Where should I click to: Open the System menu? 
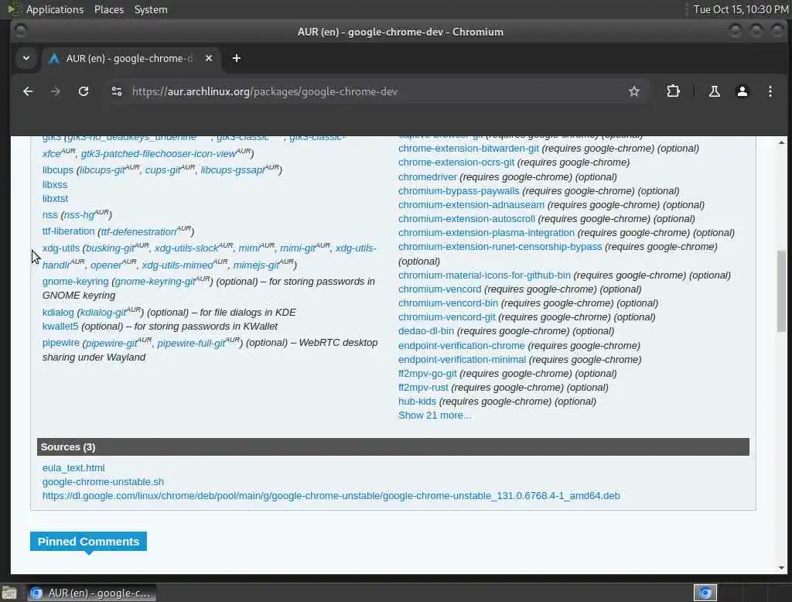[x=151, y=9]
